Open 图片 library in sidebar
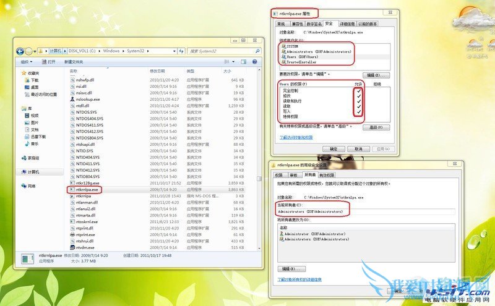Viewport: 495px width, 306px height. pos(32,122)
